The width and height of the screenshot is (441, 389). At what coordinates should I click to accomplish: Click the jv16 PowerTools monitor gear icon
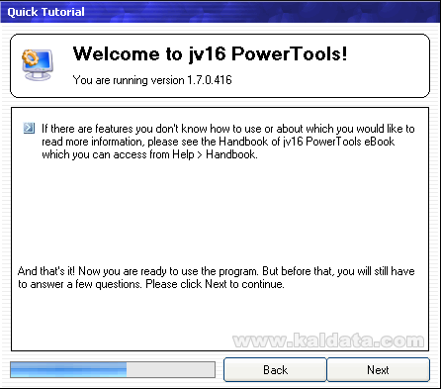point(38,64)
